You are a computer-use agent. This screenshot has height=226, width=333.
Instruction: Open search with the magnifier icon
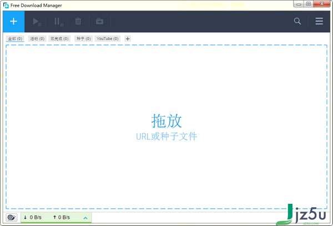(297, 21)
